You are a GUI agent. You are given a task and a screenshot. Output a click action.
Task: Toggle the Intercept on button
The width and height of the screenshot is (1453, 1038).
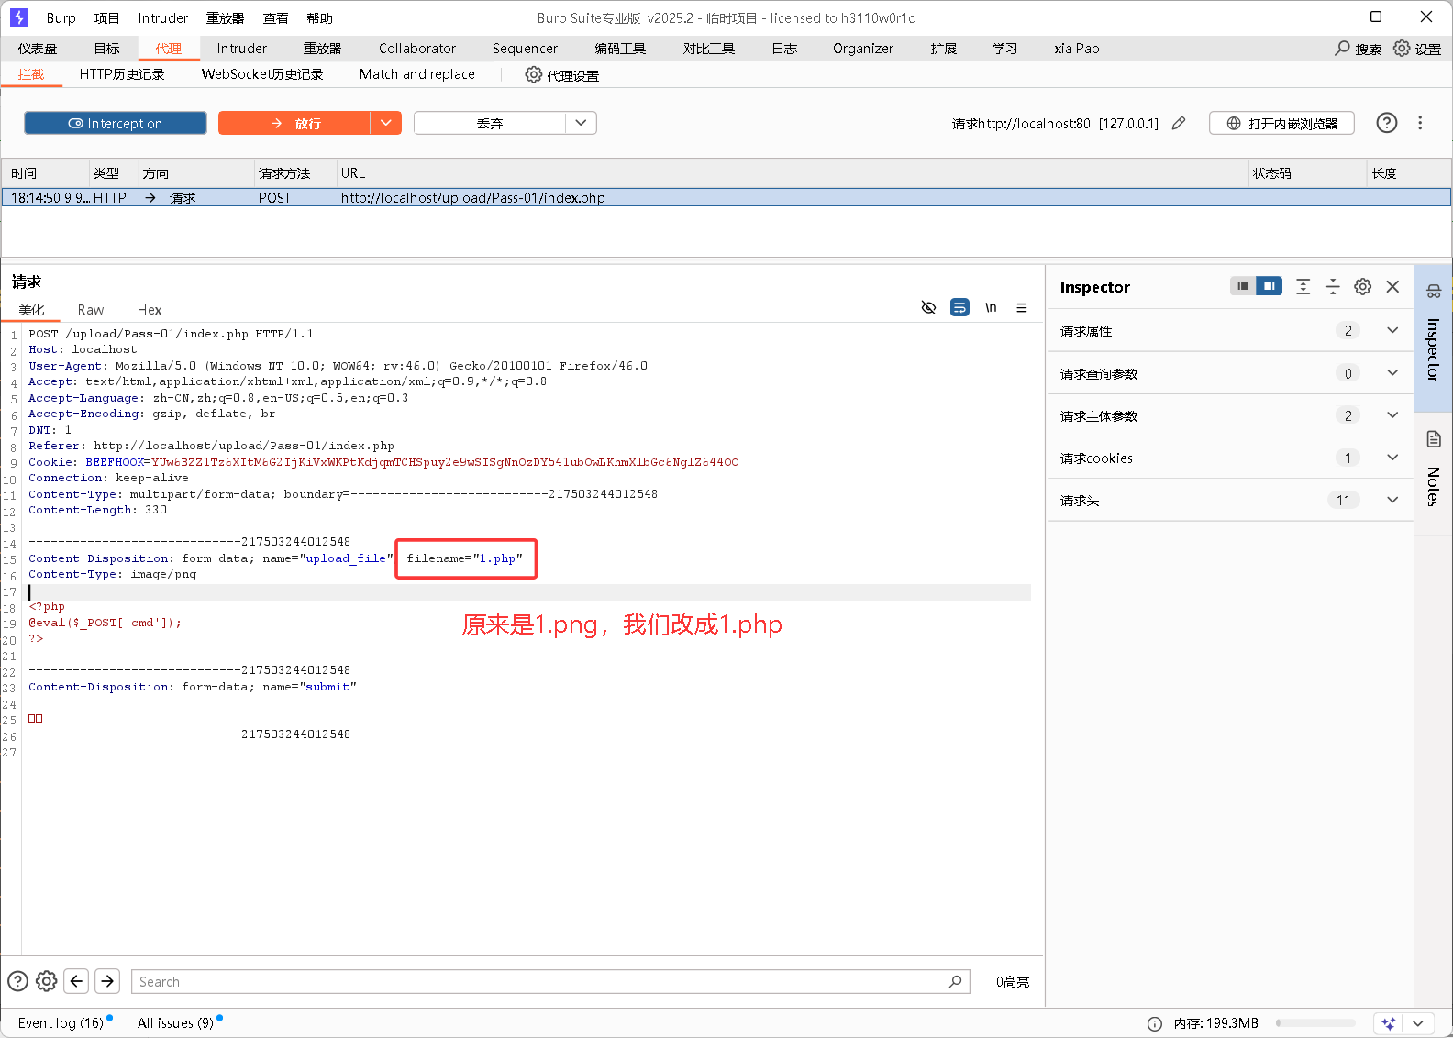[116, 123]
